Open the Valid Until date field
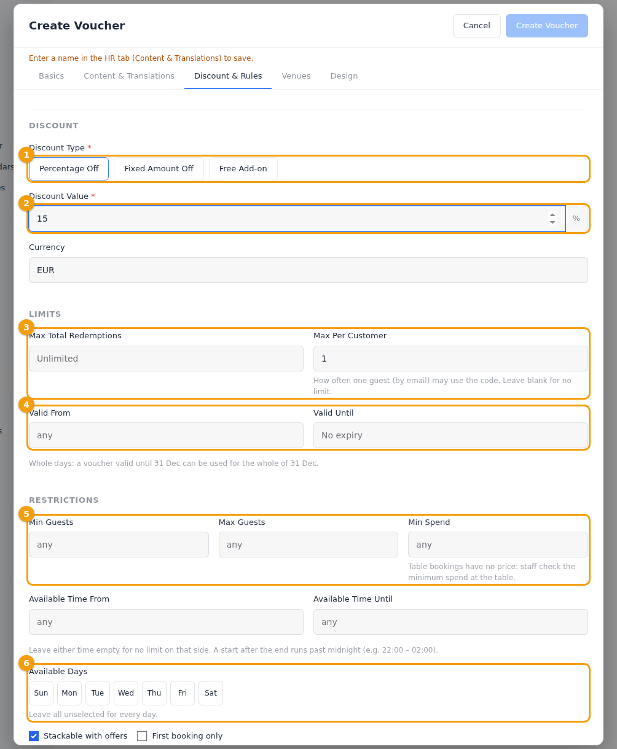 tap(450, 435)
